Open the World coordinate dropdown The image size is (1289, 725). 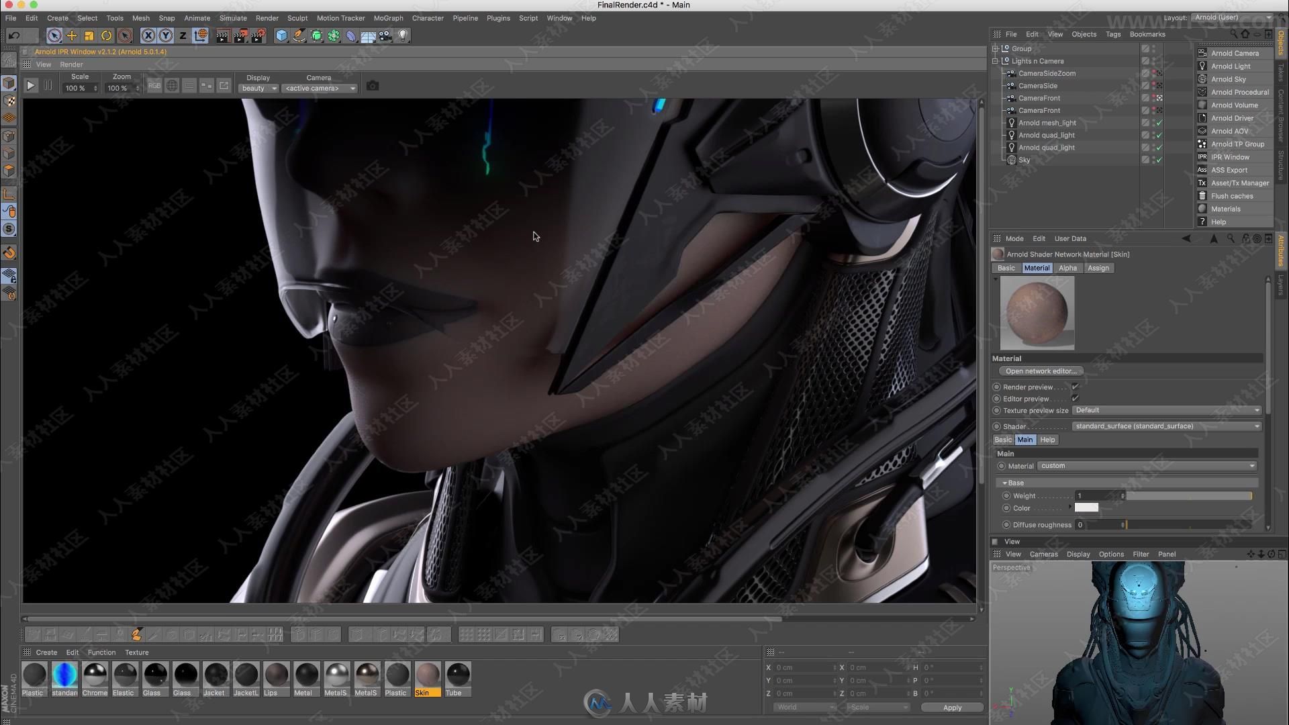[x=805, y=708]
